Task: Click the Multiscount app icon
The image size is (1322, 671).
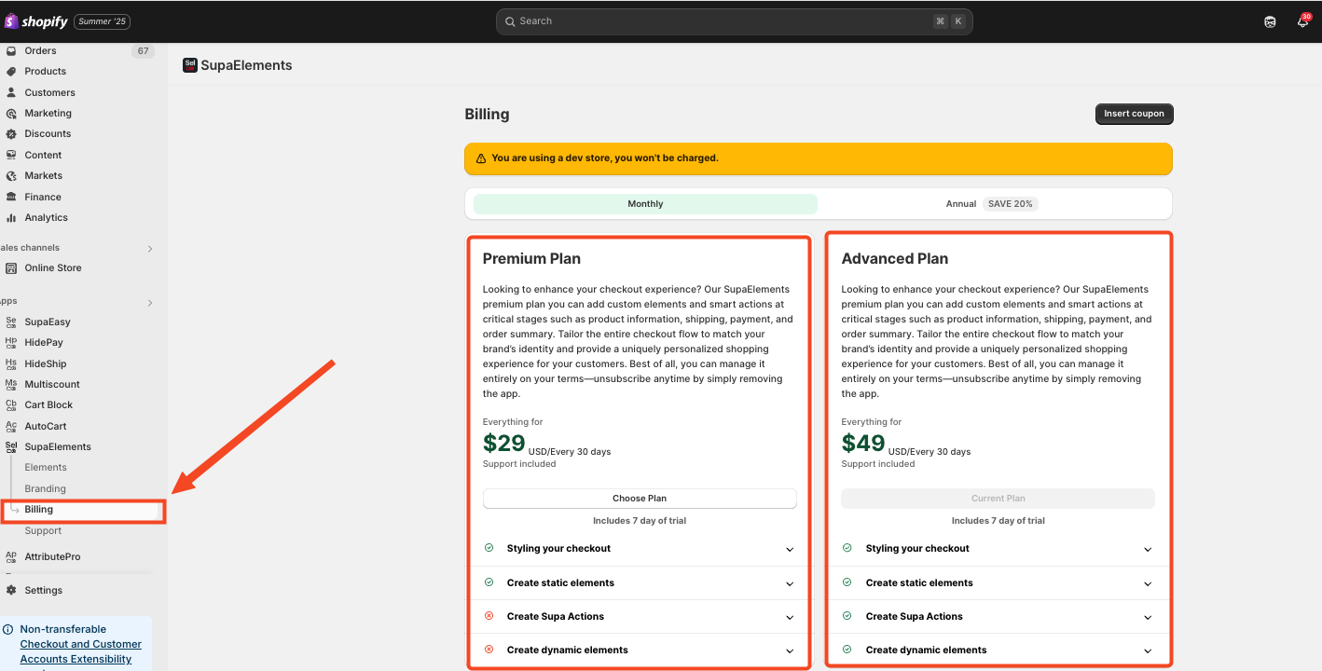Action: click(11, 384)
